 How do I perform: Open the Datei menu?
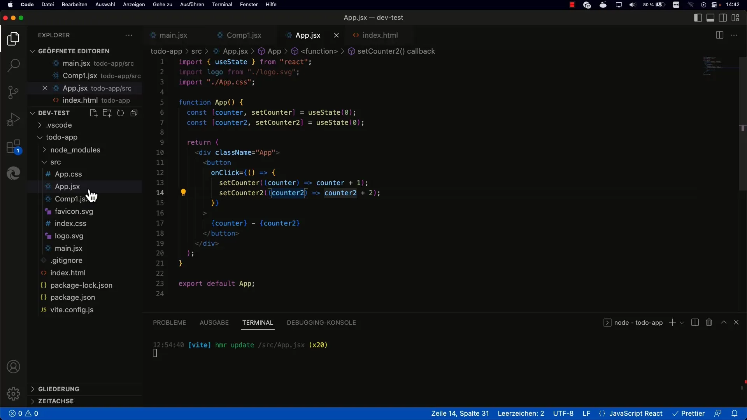point(47,5)
